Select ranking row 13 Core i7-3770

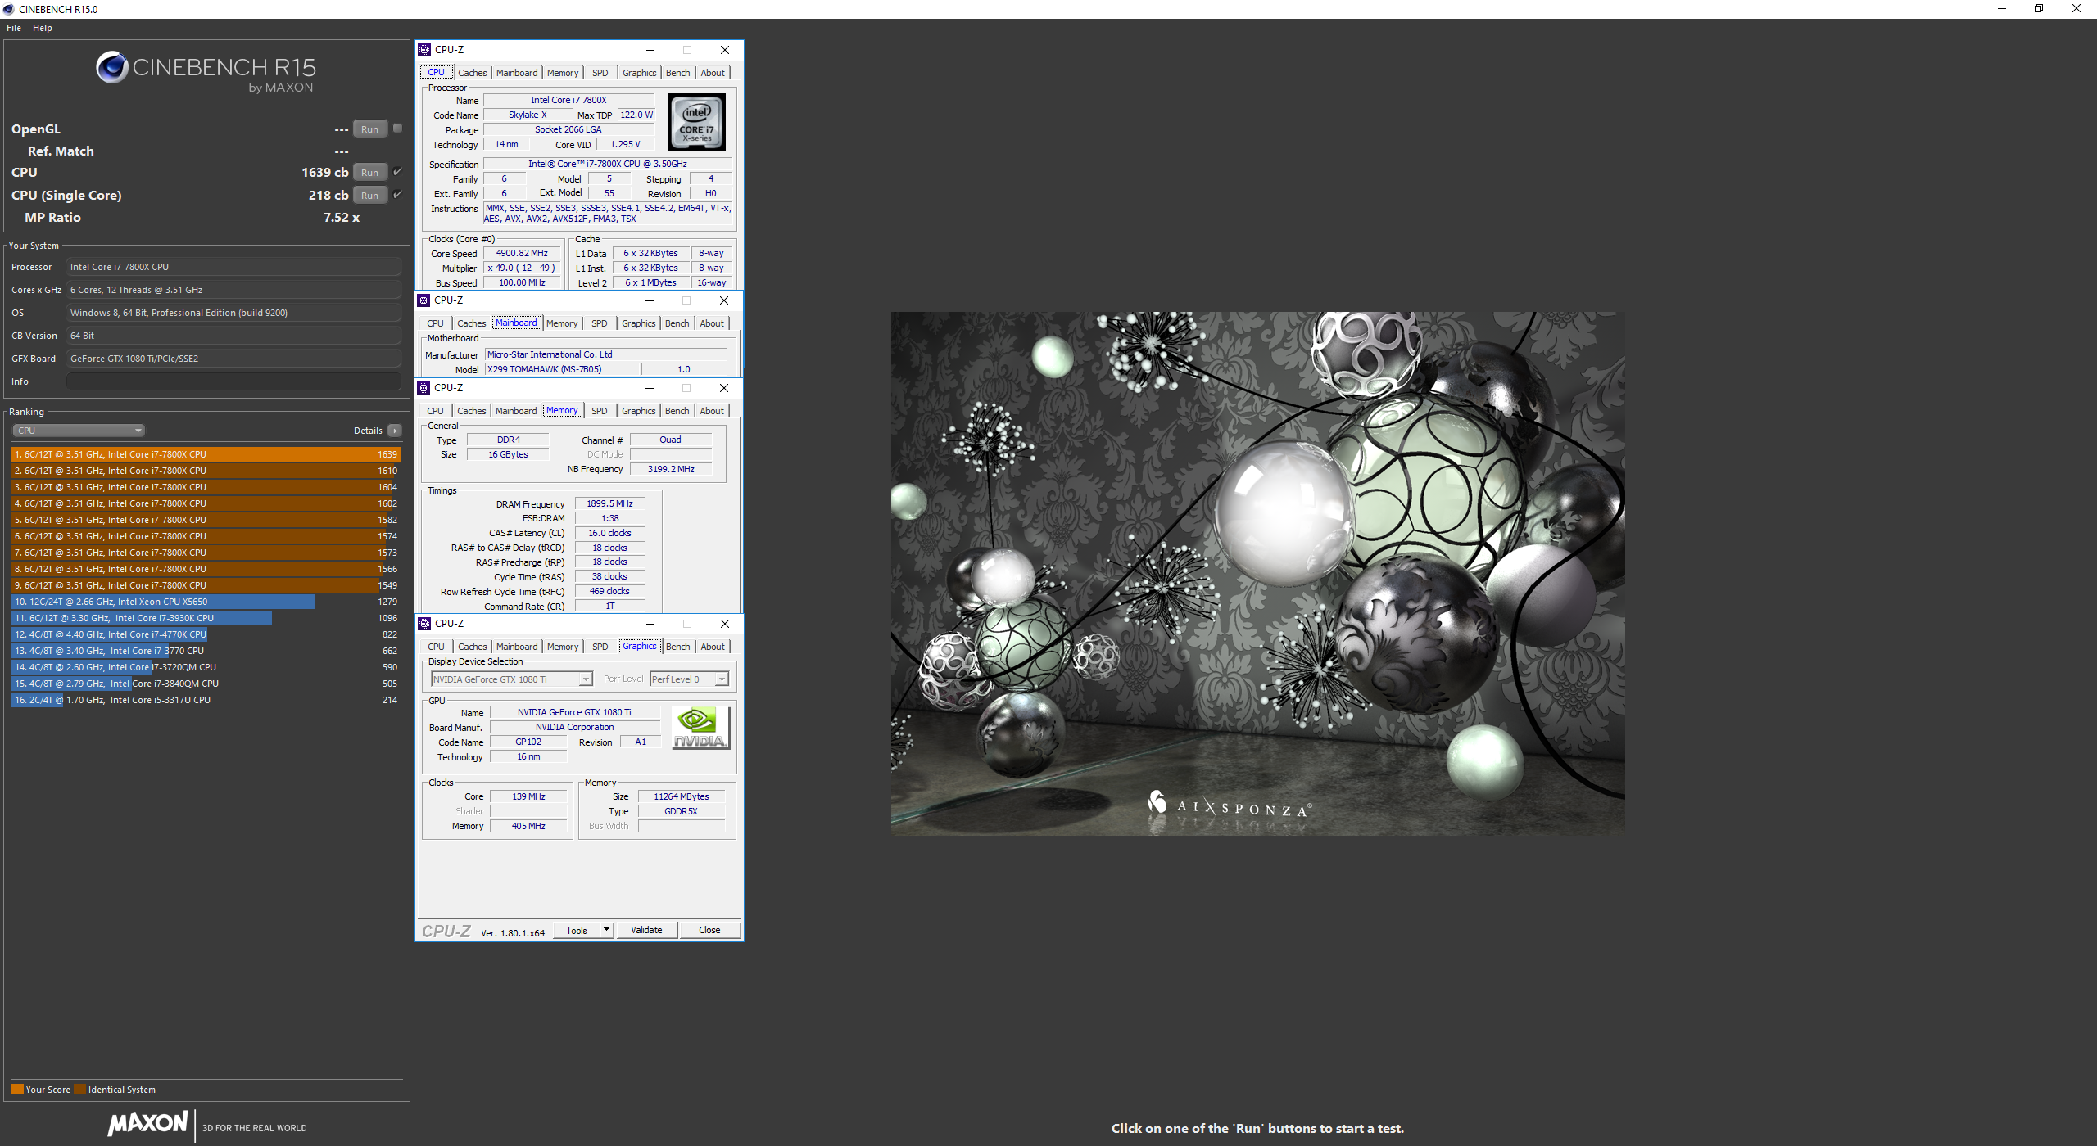206,651
